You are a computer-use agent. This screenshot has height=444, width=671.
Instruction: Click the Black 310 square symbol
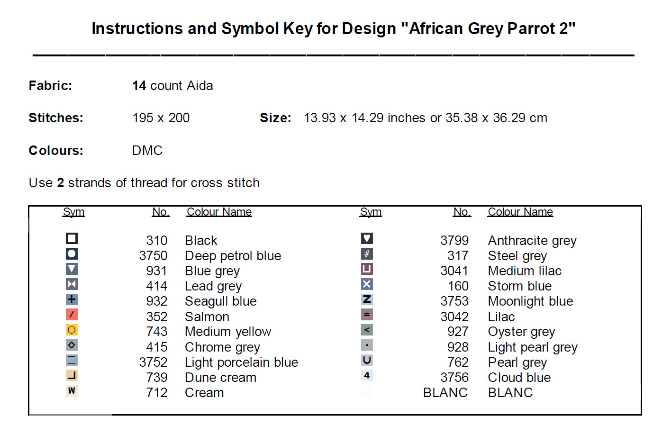[72, 238]
